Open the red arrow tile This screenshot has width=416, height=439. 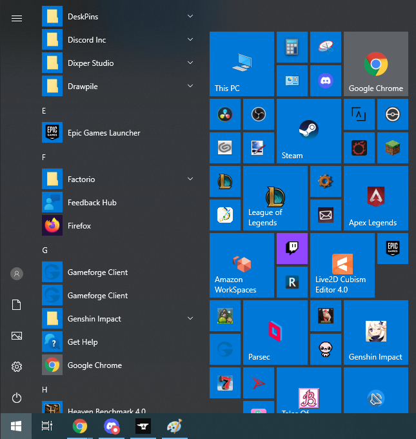pyautogui.click(x=259, y=383)
